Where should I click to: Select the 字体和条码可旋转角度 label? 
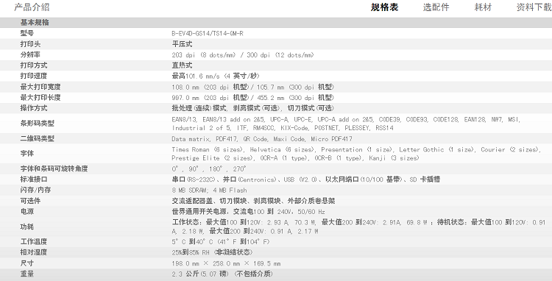(x=54, y=168)
